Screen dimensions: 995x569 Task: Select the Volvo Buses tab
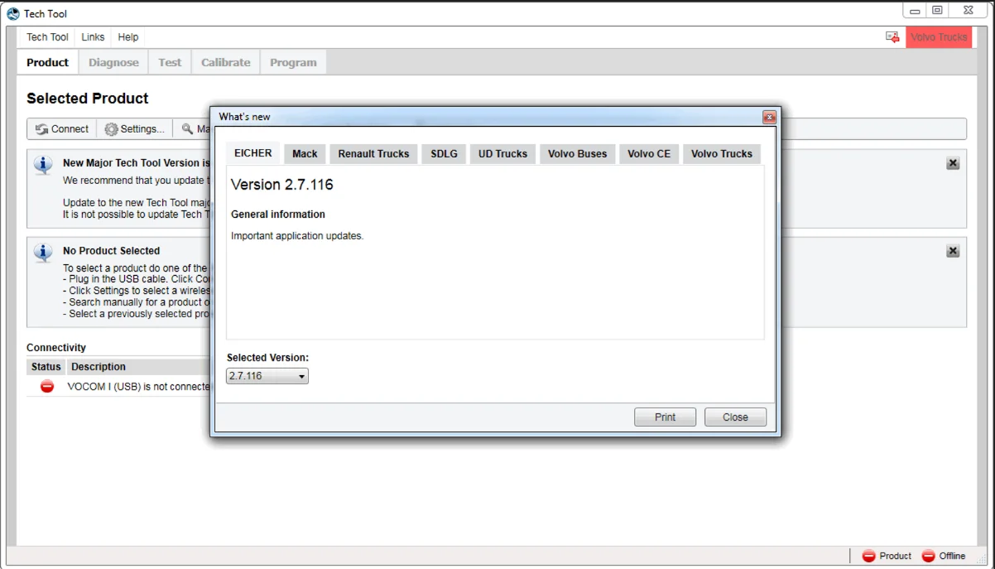[x=577, y=154]
